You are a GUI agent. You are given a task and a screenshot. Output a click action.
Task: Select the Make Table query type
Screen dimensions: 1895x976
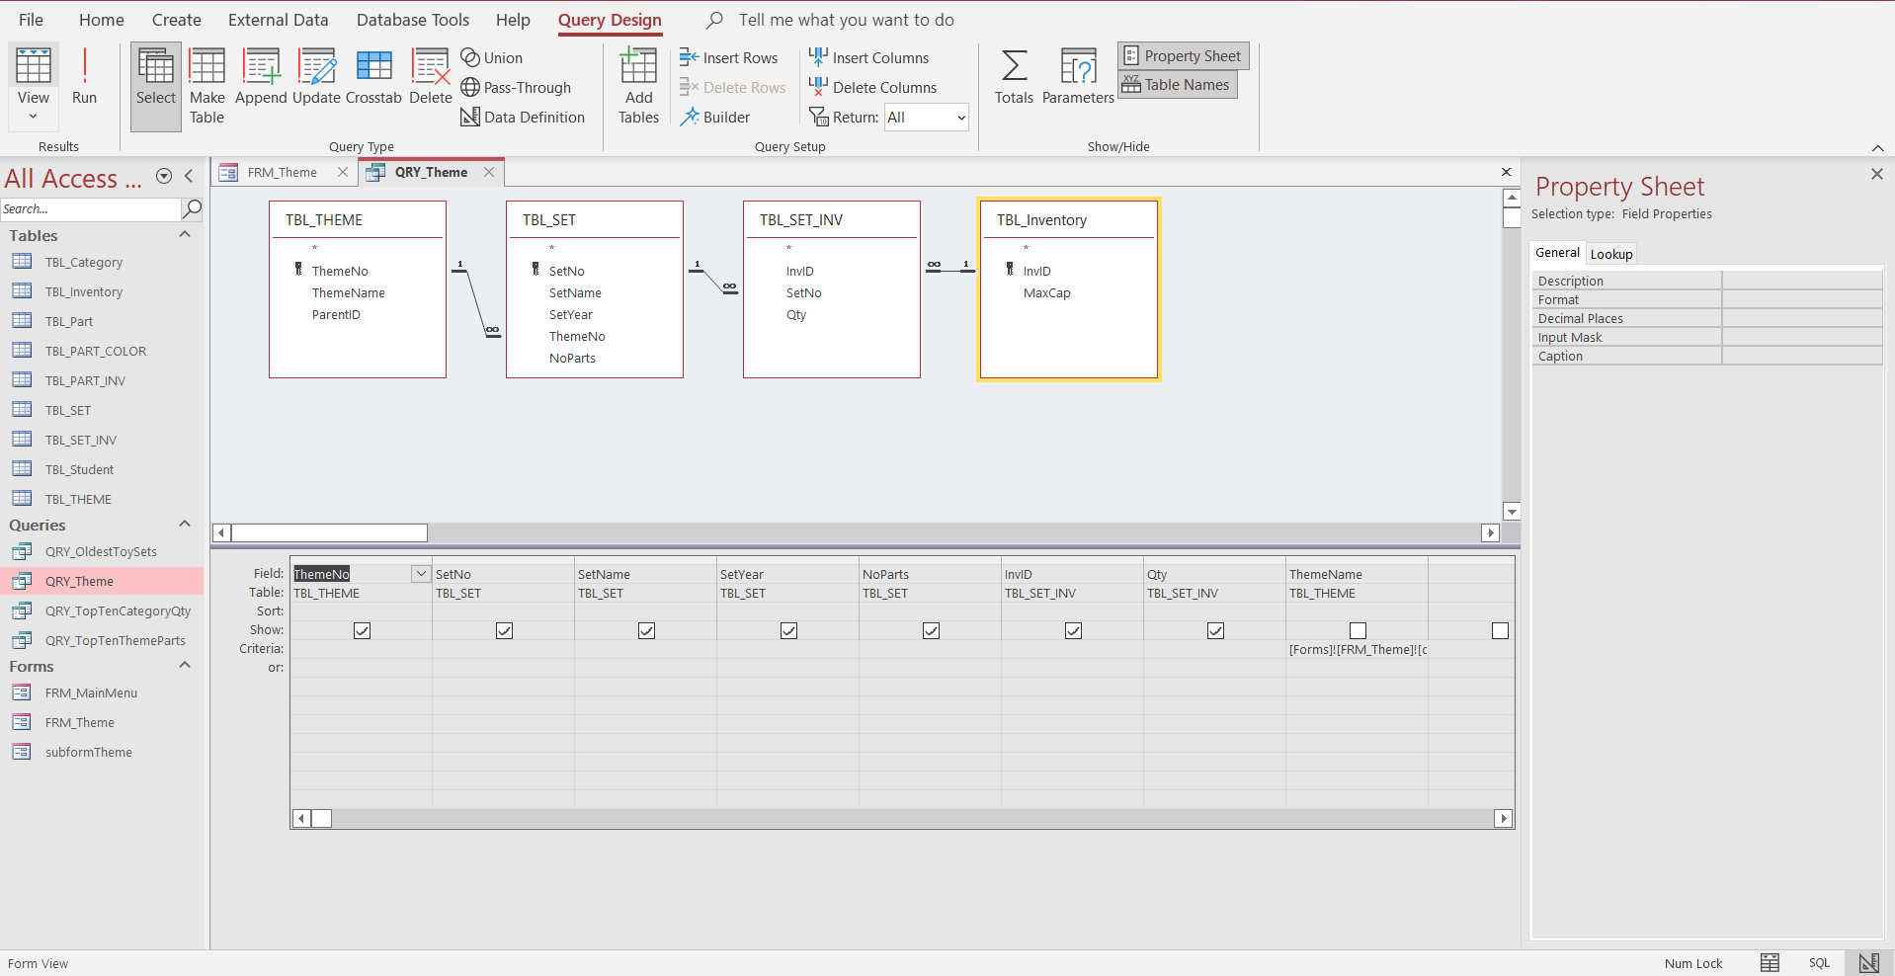pyautogui.click(x=206, y=85)
